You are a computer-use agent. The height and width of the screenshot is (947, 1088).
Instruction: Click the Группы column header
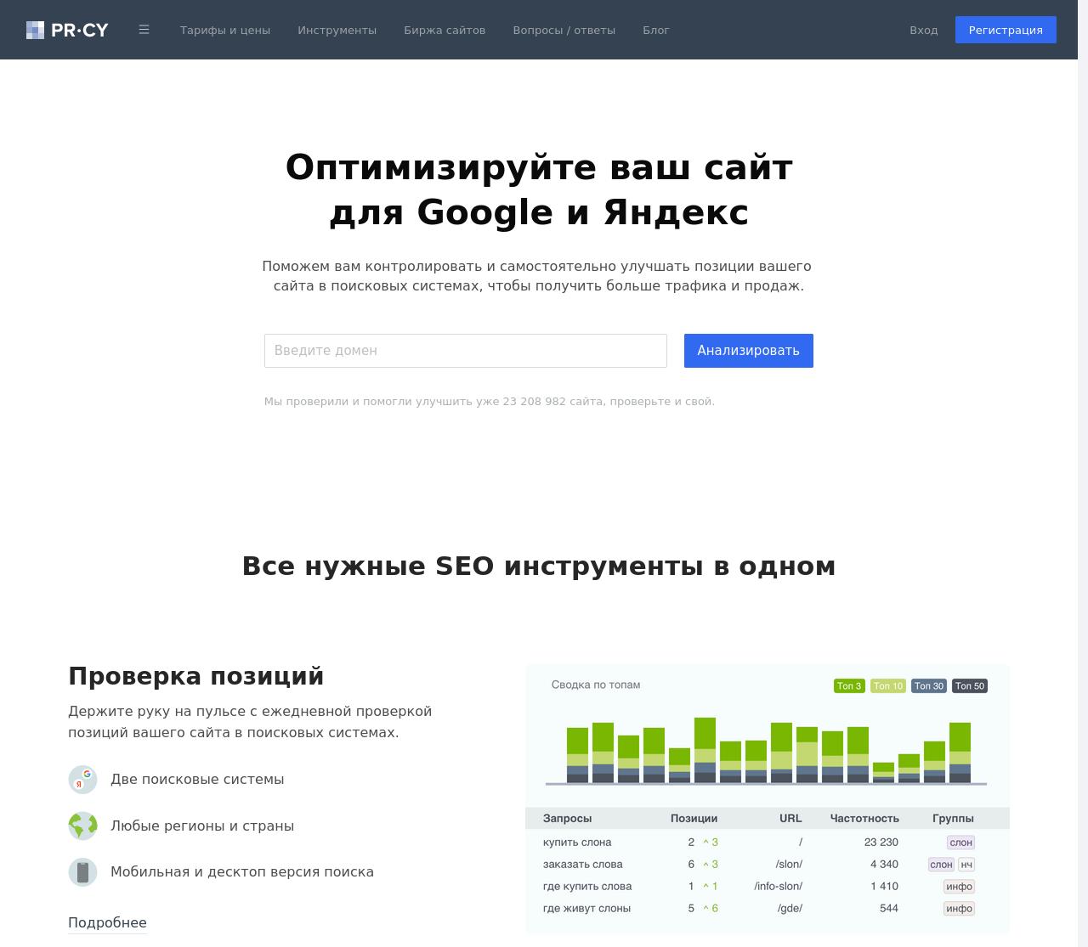(x=953, y=819)
